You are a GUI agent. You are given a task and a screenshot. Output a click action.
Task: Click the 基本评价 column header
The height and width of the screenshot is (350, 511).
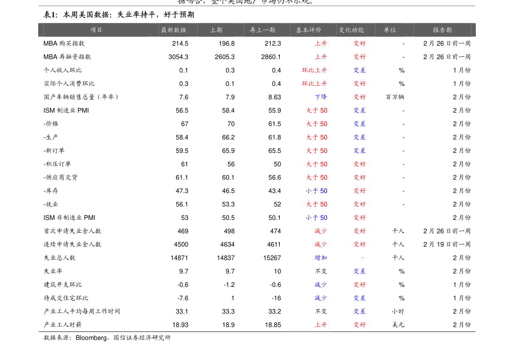(x=308, y=30)
